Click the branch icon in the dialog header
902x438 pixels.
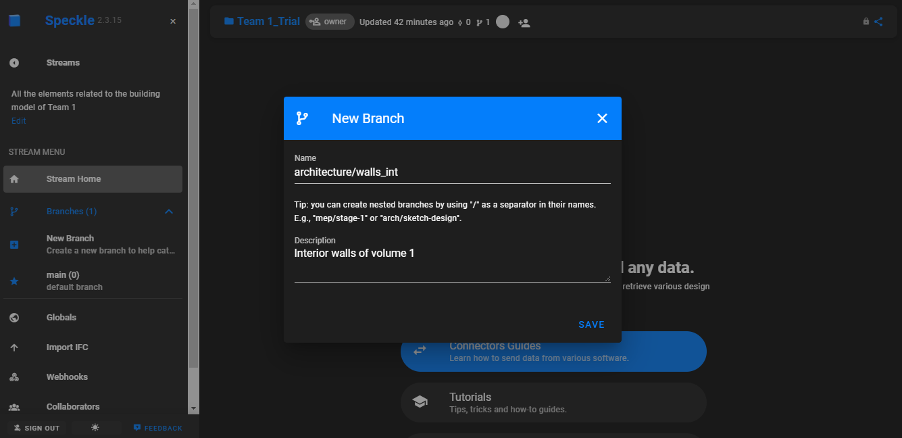(x=303, y=118)
